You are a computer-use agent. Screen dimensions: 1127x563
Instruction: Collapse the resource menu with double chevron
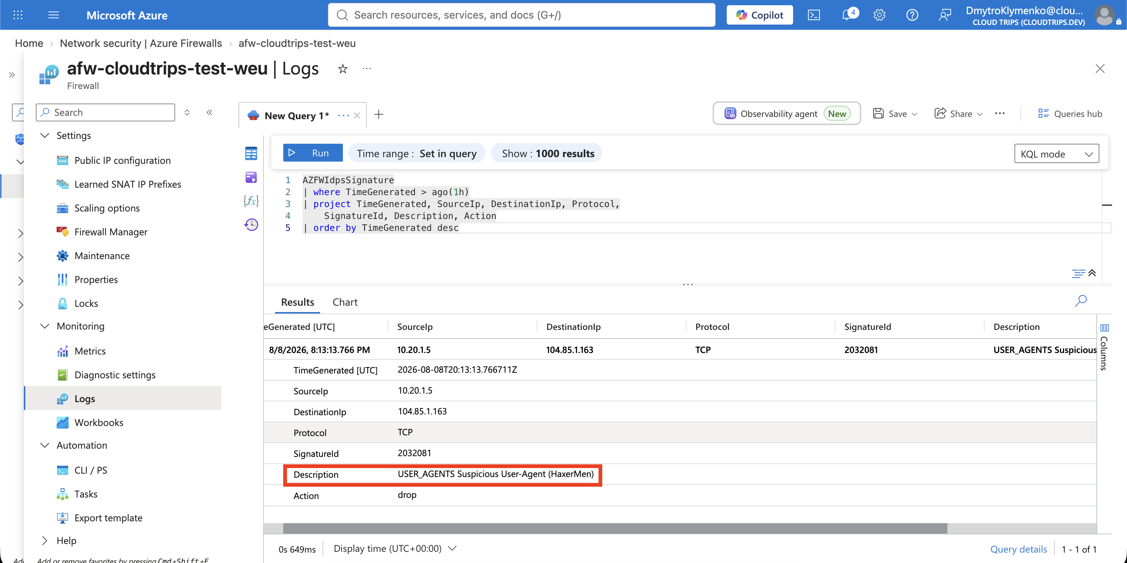[x=209, y=112]
